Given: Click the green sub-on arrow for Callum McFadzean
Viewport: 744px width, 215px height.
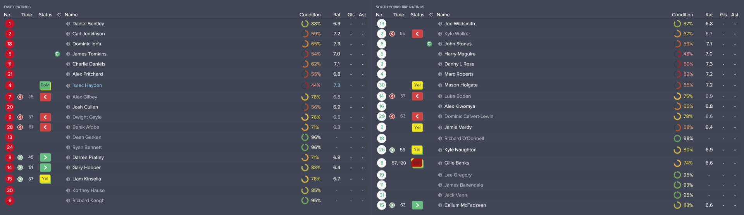Looking at the screenshot, I should click(417, 205).
